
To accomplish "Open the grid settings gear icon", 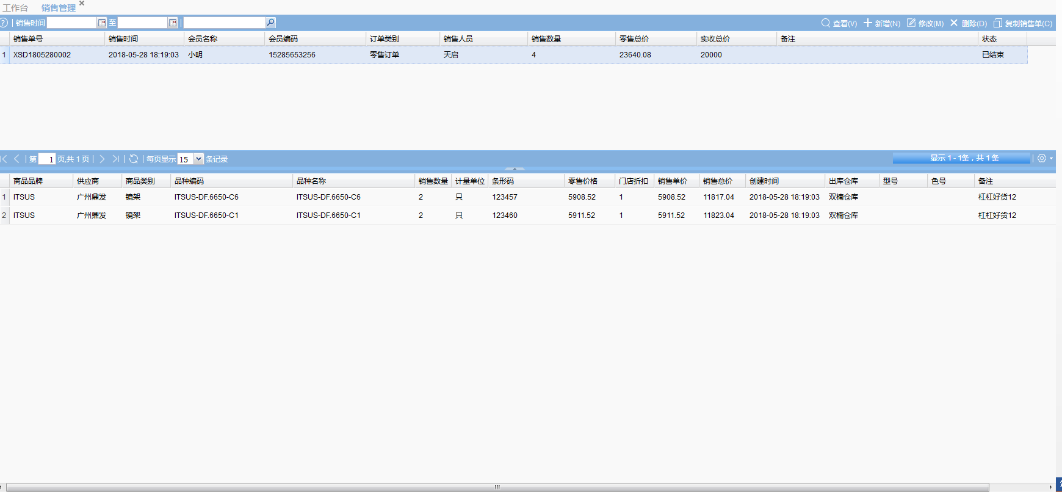I will 1042,158.
